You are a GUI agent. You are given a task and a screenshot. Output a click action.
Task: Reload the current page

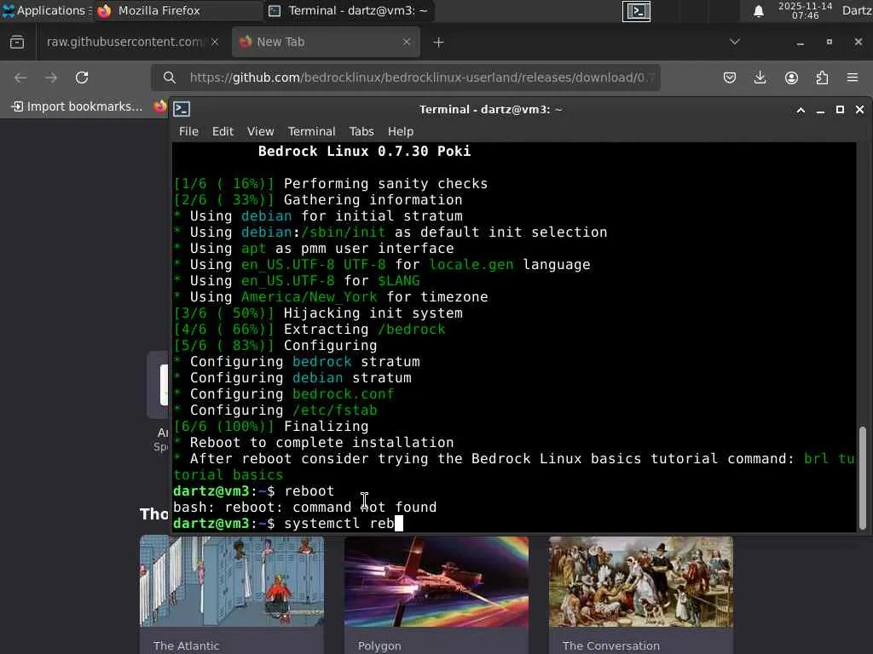tap(82, 77)
